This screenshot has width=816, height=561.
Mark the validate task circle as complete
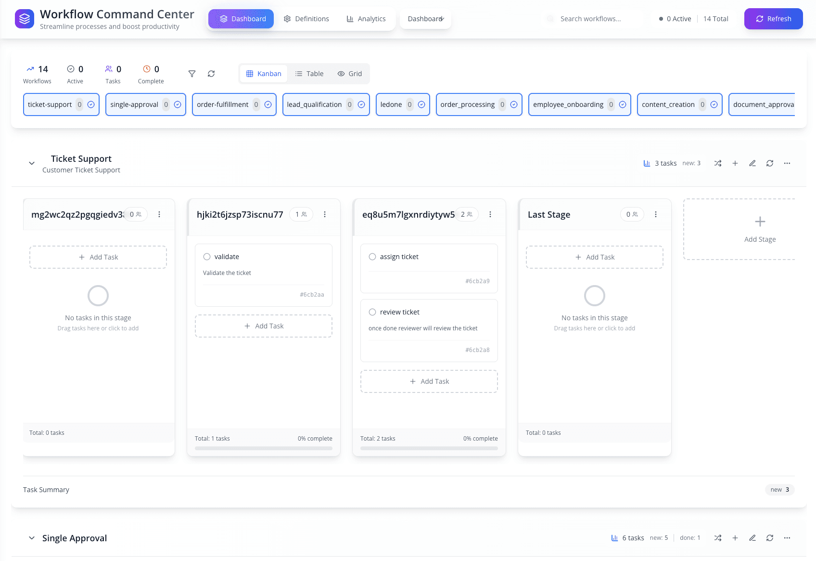tap(207, 257)
